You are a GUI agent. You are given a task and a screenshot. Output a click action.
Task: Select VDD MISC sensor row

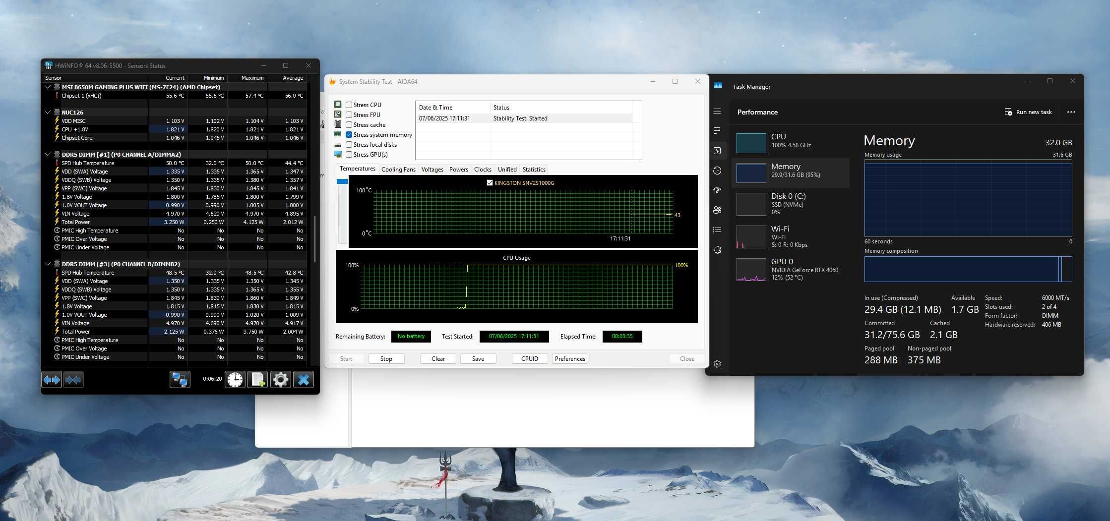click(x=174, y=121)
